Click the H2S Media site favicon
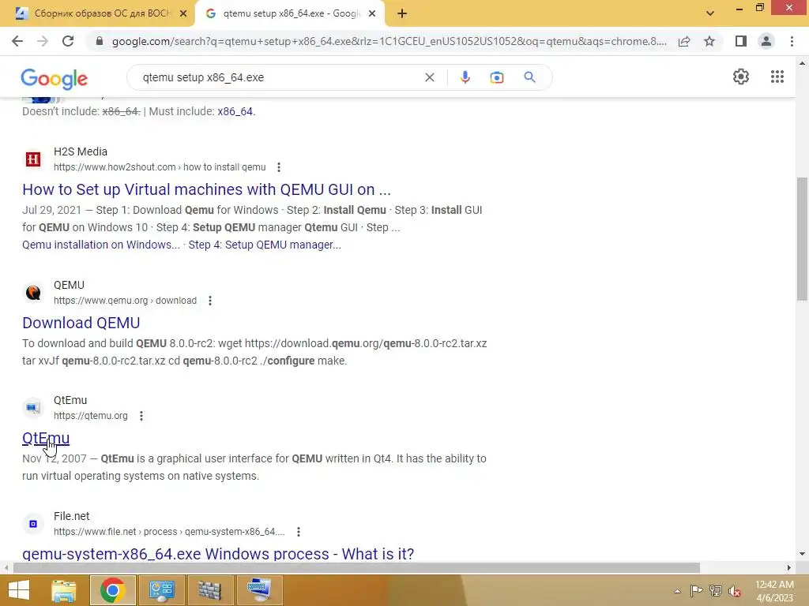809x606 pixels. click(x=33, y=159)
